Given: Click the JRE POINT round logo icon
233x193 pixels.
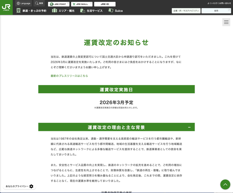Looking at the screenshot, I should click(x=52, y=4).
